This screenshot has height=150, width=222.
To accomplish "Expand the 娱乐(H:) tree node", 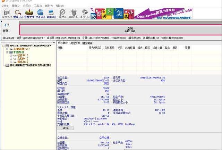I will click(11, 62).
